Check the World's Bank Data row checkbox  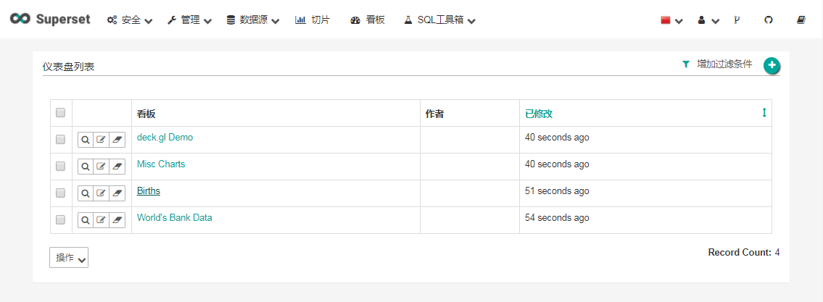pyautogui.click(x=60, y=219)
